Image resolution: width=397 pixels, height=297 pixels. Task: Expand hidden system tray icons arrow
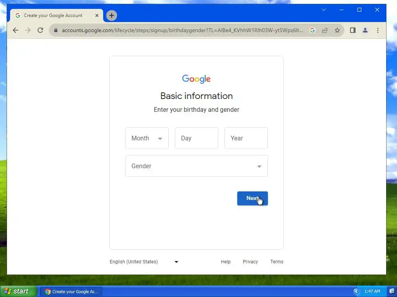[x=356, y=292]
